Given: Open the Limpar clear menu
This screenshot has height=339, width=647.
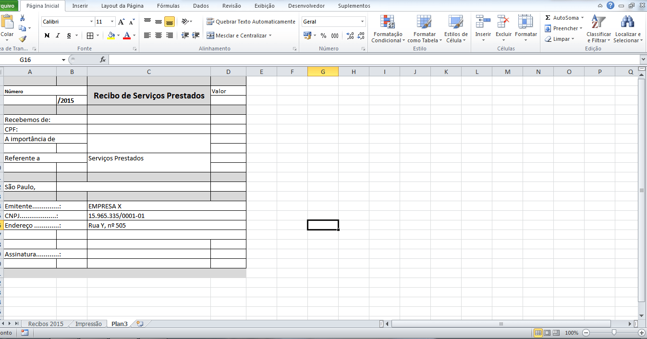Looking at the screenshot, I should click(x=560, y=39).
